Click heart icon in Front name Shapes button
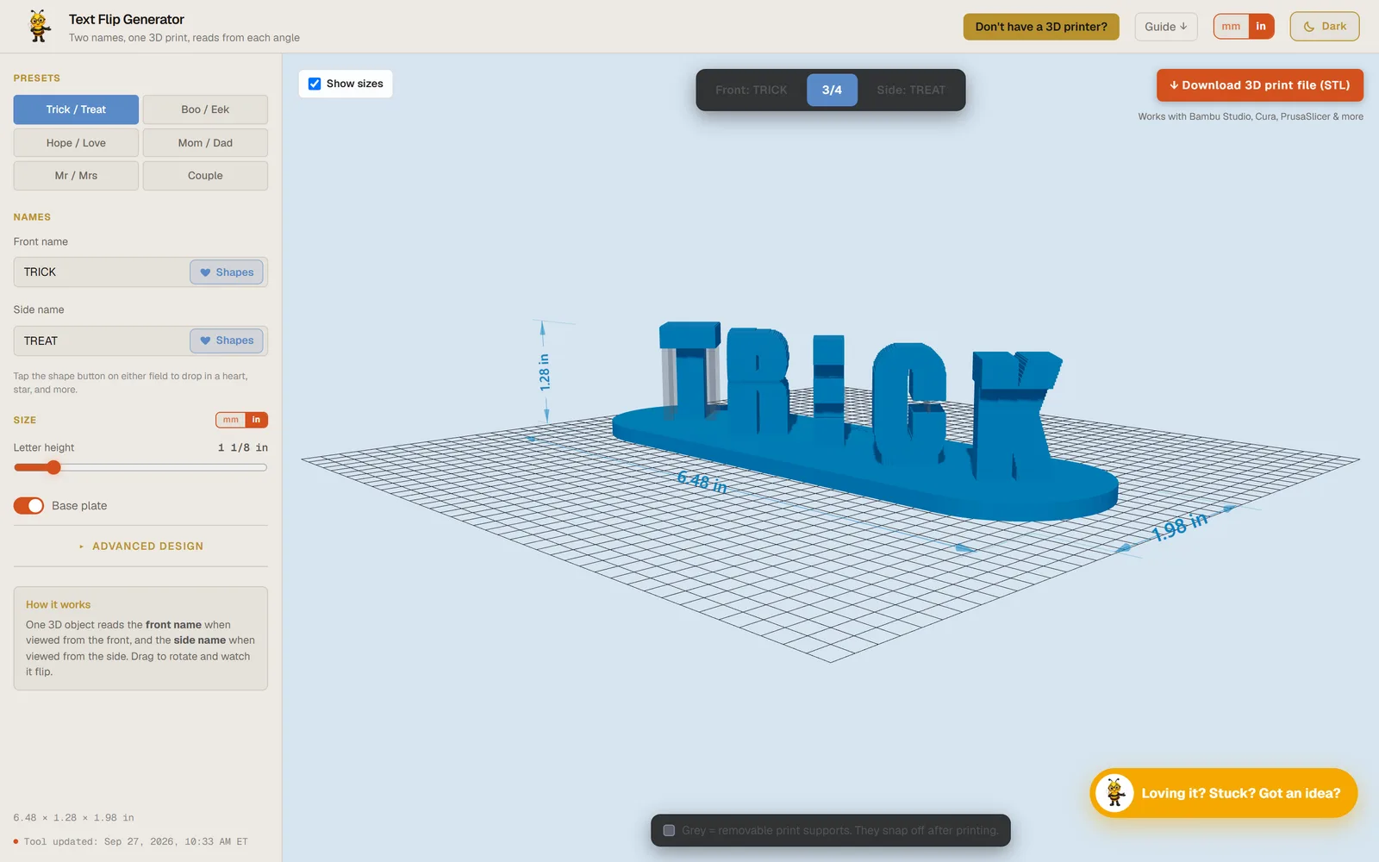This screenshot has height=862, width=1379. 205,272
